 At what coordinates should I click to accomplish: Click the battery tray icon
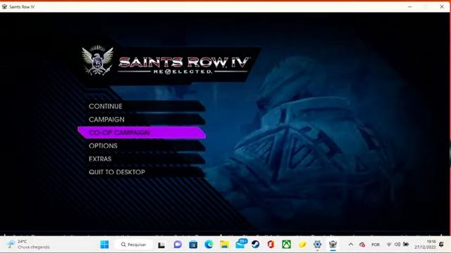(406, 245)
